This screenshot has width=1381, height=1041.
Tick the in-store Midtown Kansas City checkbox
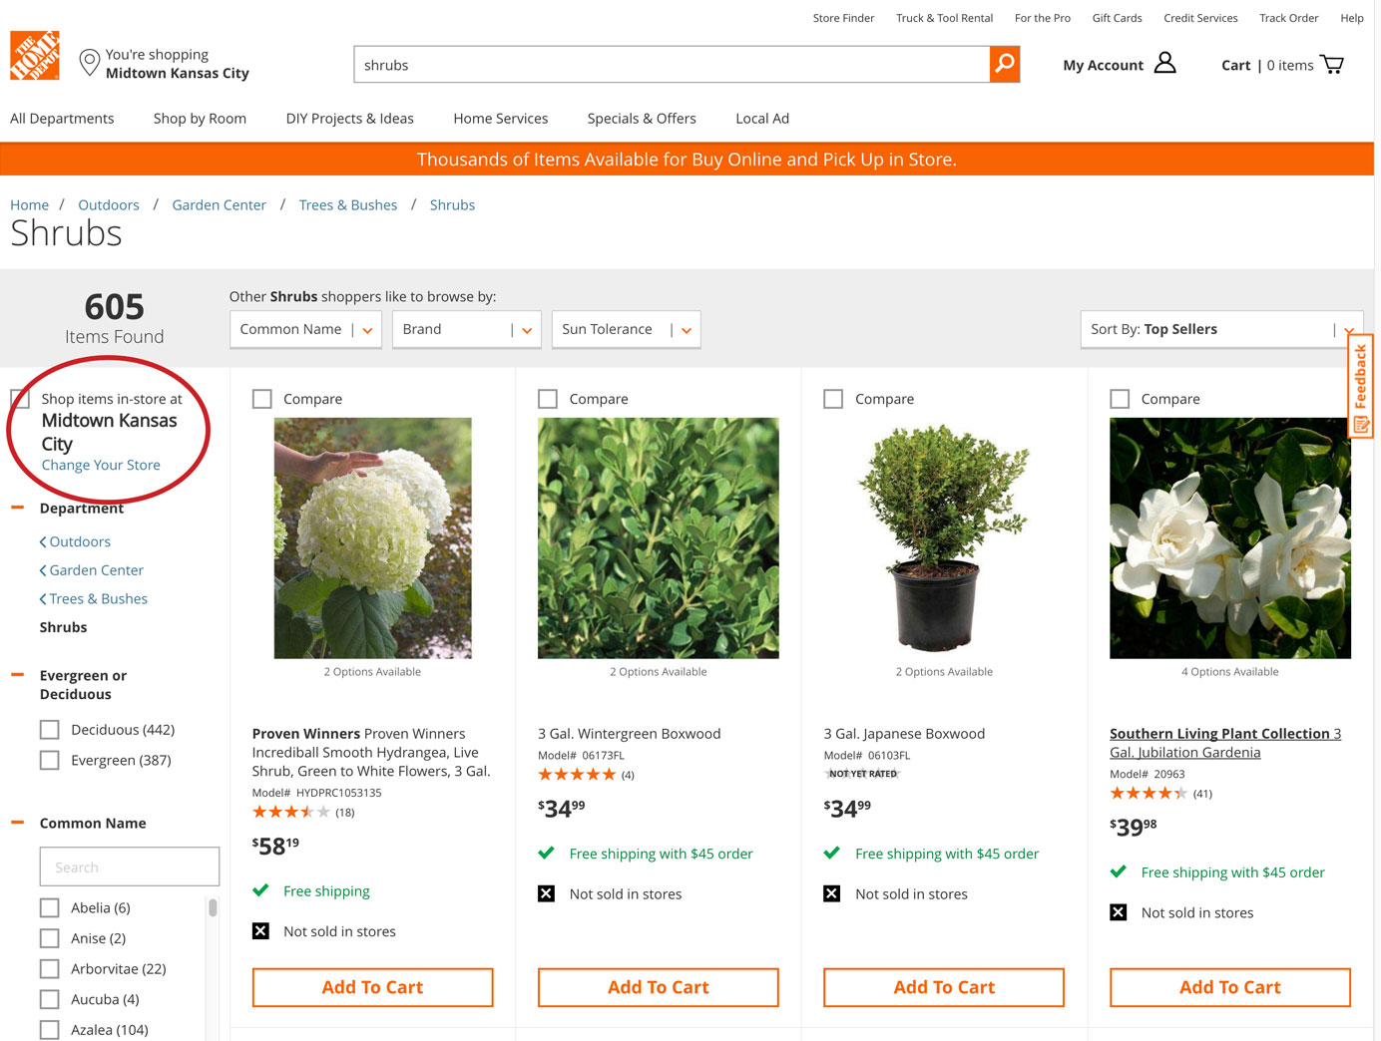20,399
